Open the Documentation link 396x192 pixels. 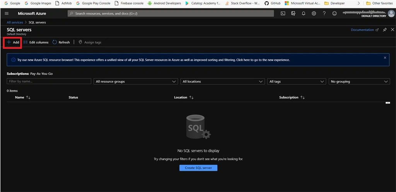365,30
